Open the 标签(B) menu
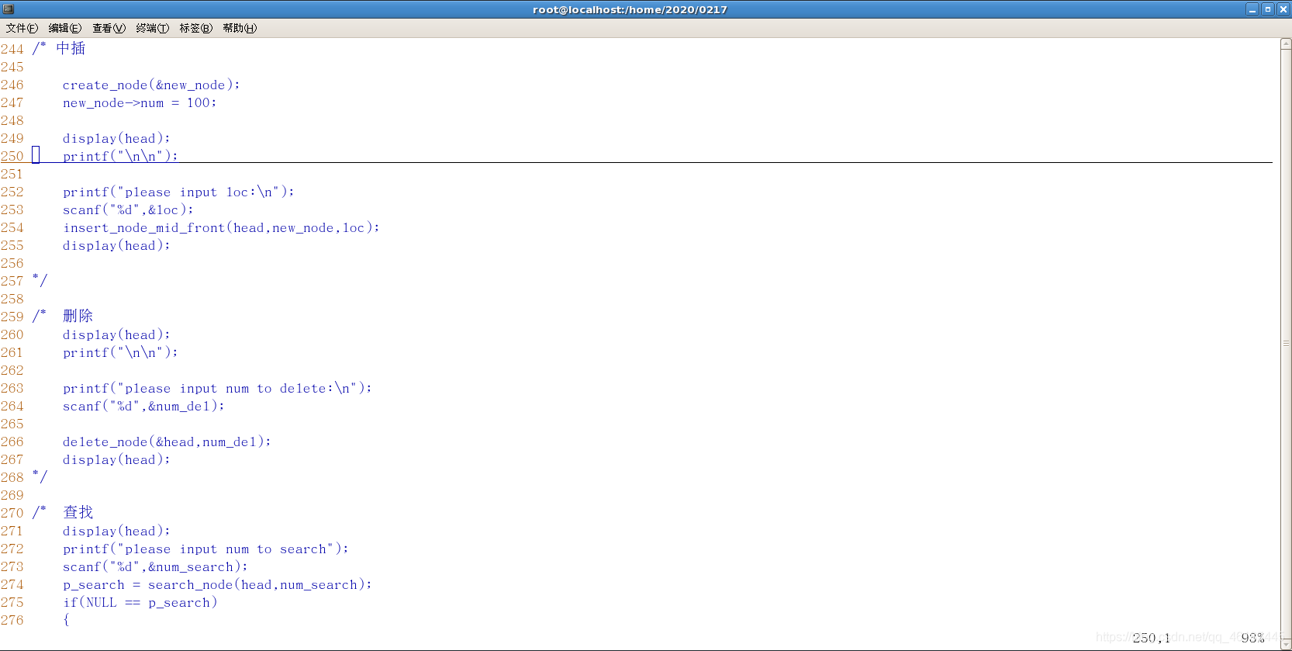 (195, 28)
